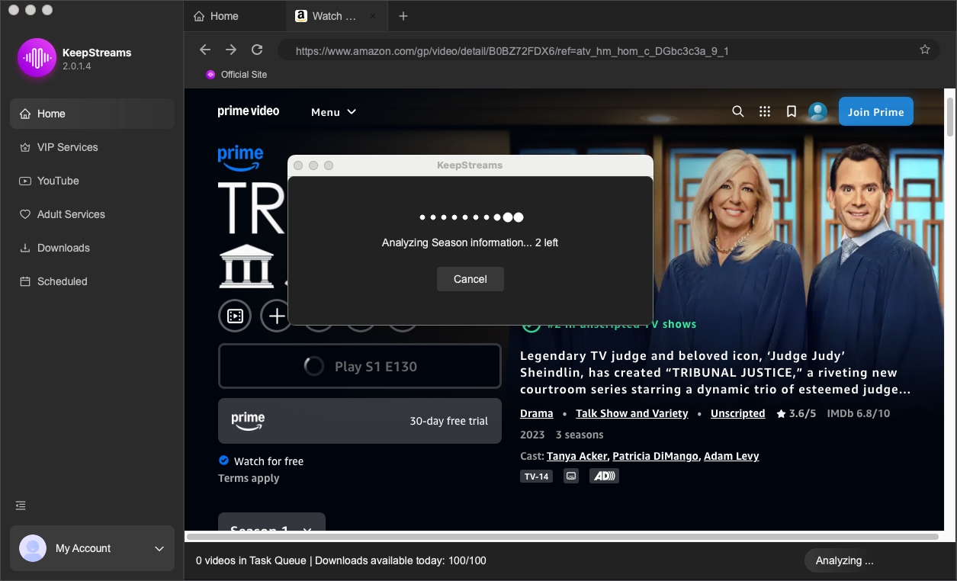Open Prime Video search icon
957x581 pixels.
[737, 111]
